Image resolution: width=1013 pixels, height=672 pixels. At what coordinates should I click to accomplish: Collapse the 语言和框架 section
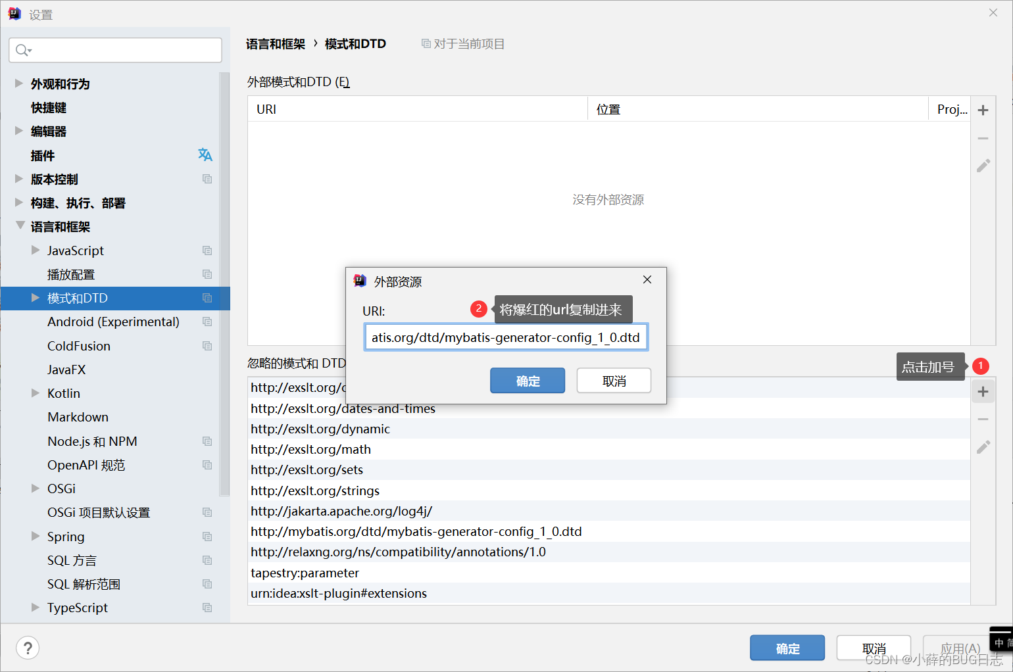point(20,226)
